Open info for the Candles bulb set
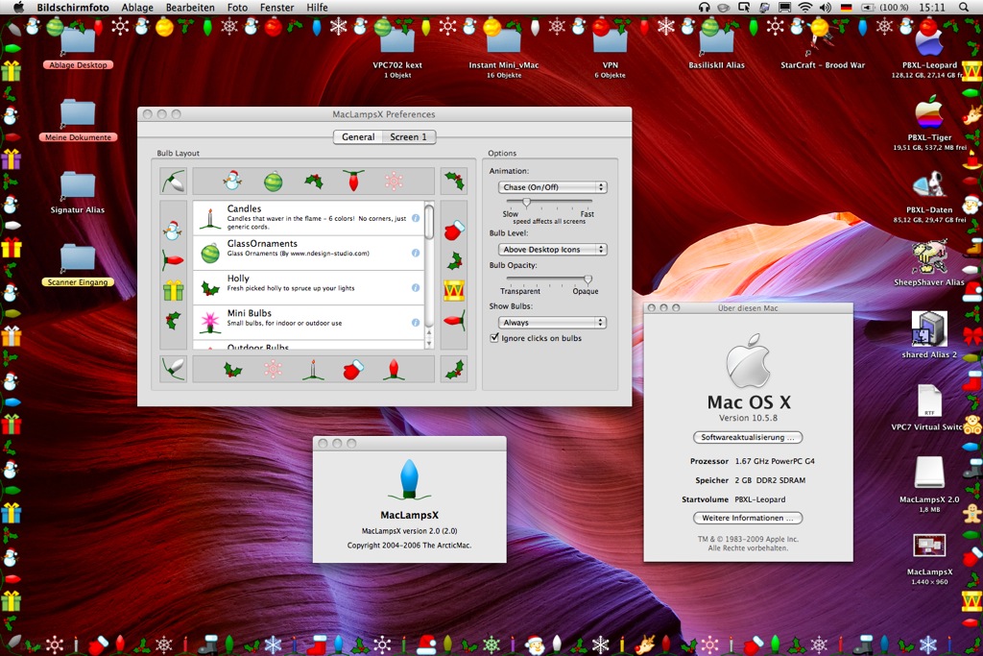 416,218
